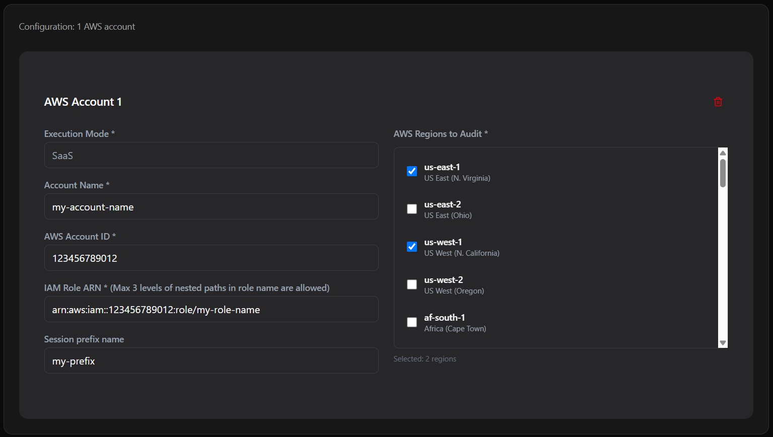This screenshot has height=437, width=773.
Task: Click the 'Selected: 2 regions' summary text
Action: click(425, 359)
